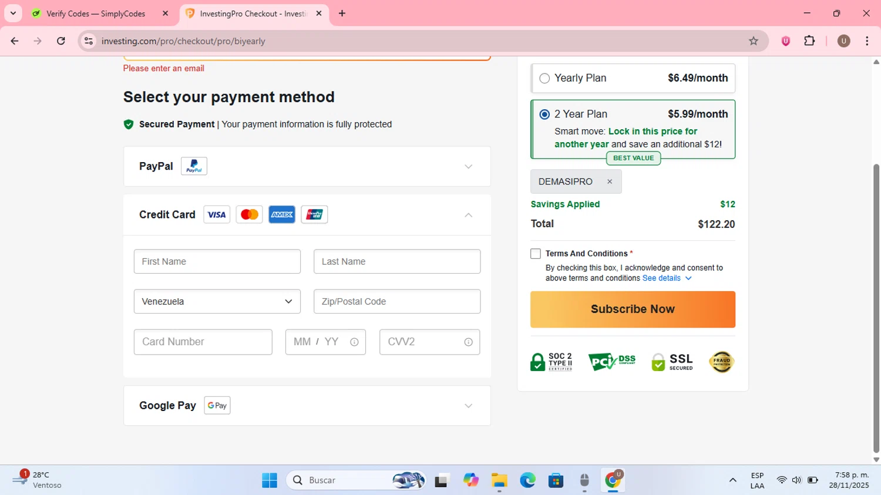Click the American Express card icon
881x495 pixels.
(282, 215)
